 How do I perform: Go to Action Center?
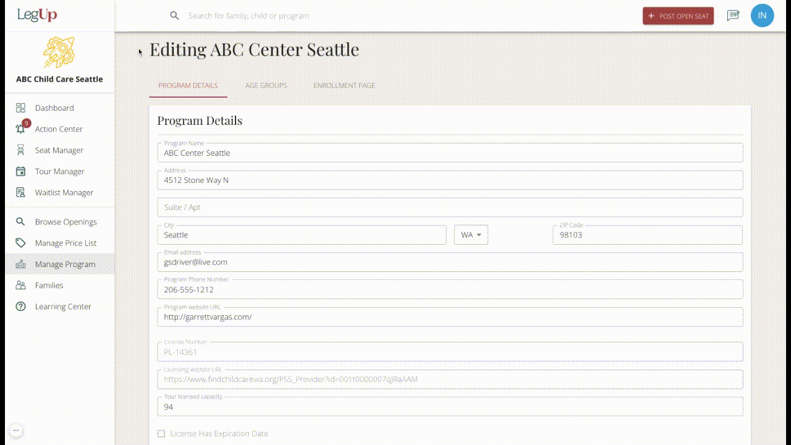click(x=60, y=129)
